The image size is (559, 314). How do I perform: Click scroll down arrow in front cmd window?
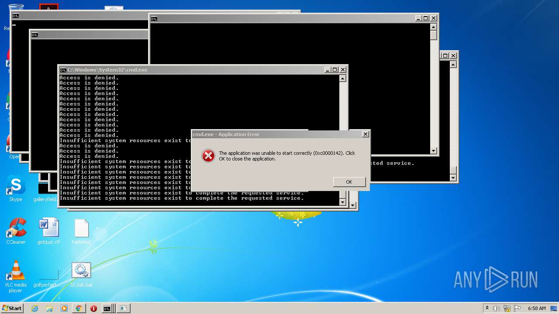(342, 202)
